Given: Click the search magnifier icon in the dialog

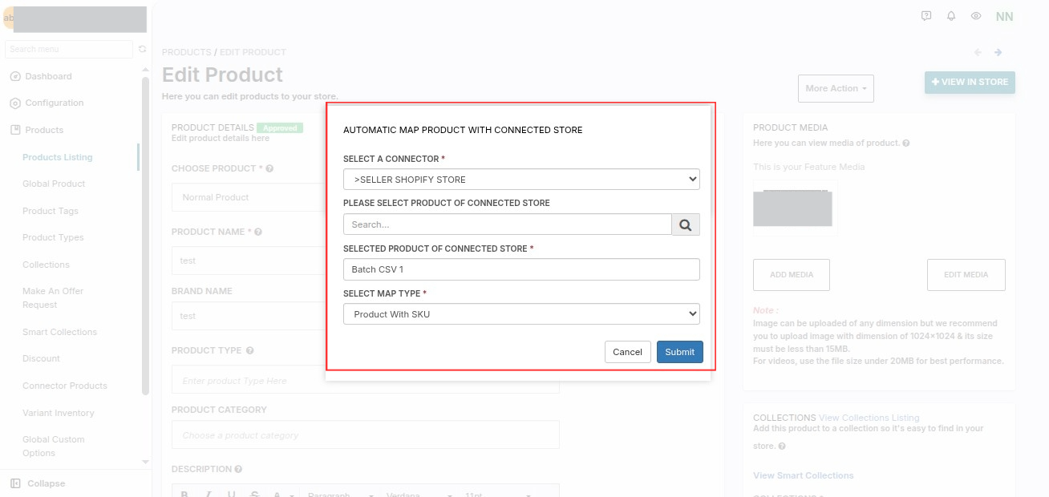Looking at the screenshot, I should point(686,224).
